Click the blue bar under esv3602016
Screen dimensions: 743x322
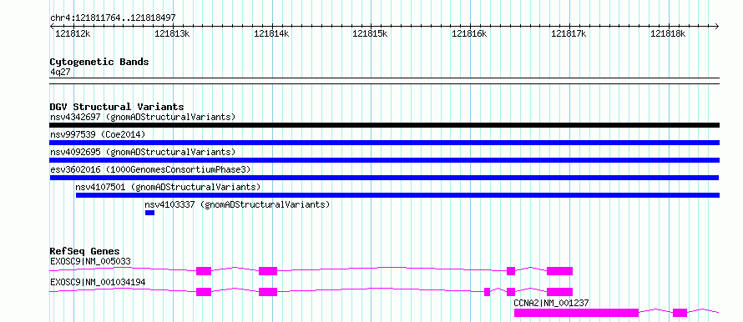tap(384, 178)
